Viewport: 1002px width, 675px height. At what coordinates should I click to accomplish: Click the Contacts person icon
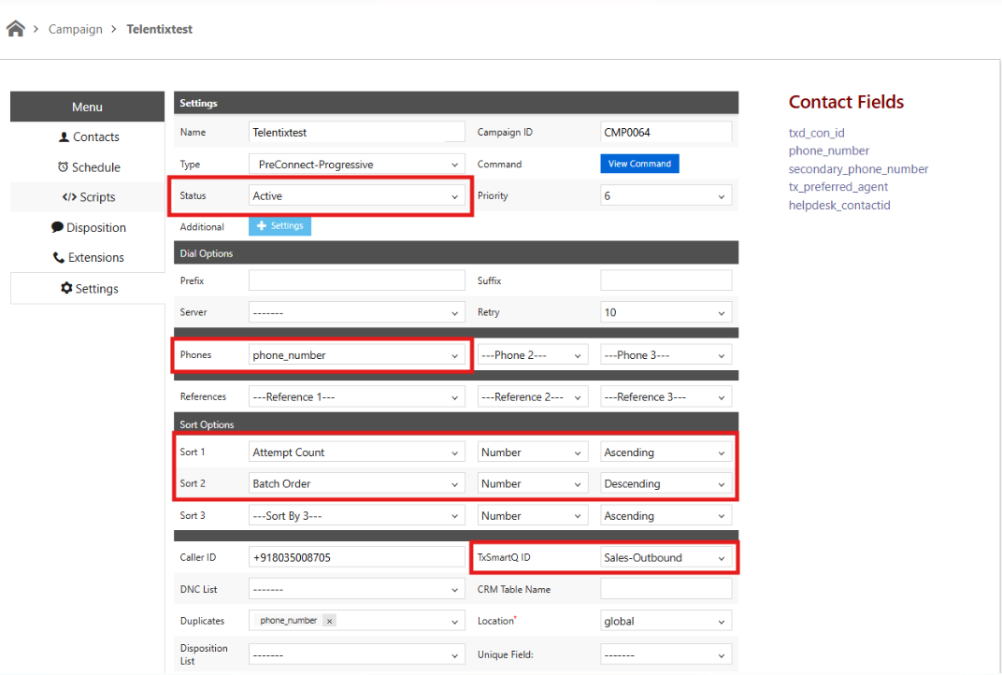[x=64, y=136]
